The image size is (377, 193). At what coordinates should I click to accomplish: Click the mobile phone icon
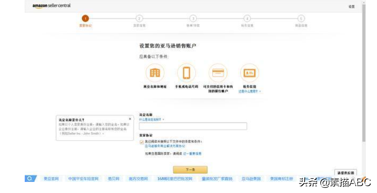point(186,73)
